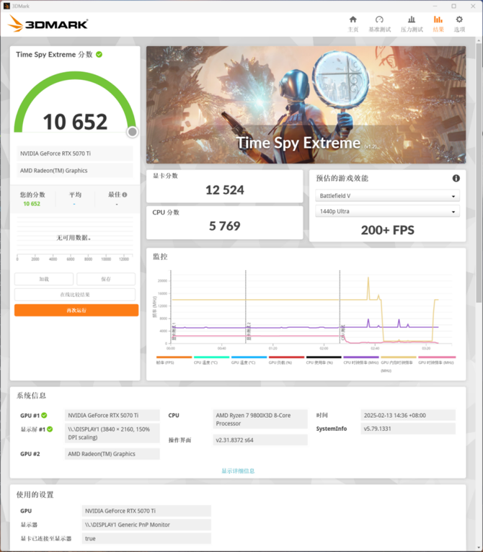483x552 pixels.
Task: Click the 显卡分数 value 12 524
Action: click(x=225, y=190)
